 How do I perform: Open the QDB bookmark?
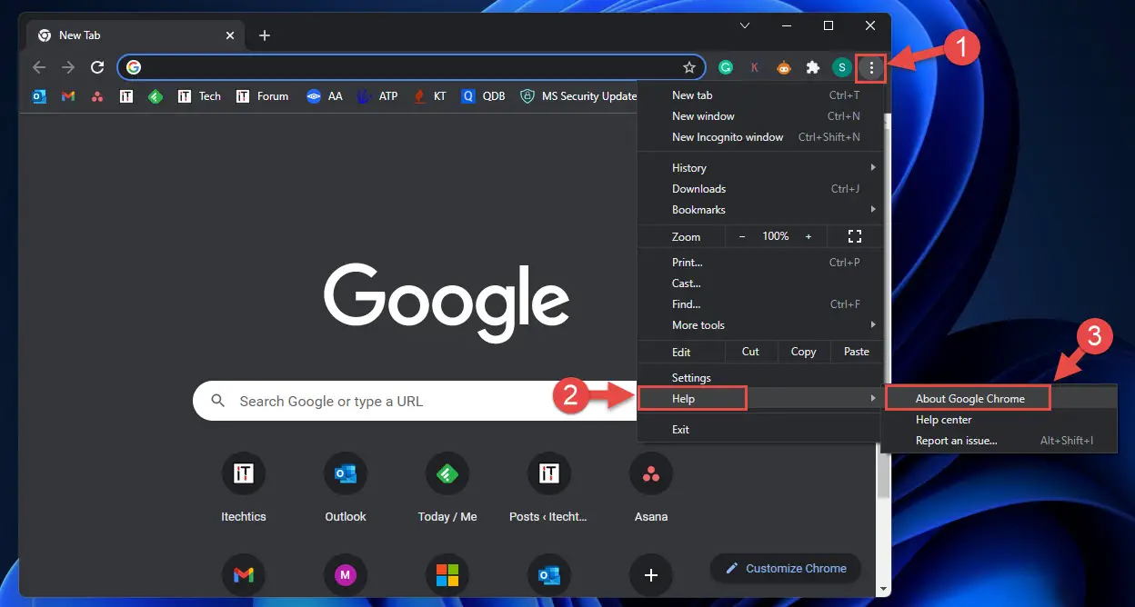(x=483, y=96)
